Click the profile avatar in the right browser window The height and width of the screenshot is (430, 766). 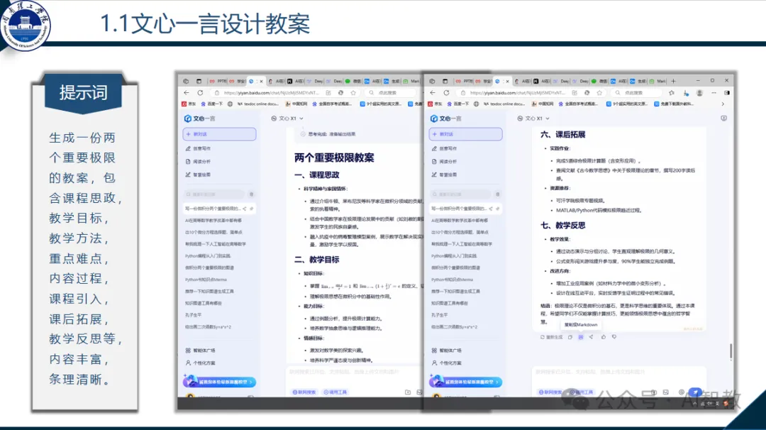click(x=699, y=92)
